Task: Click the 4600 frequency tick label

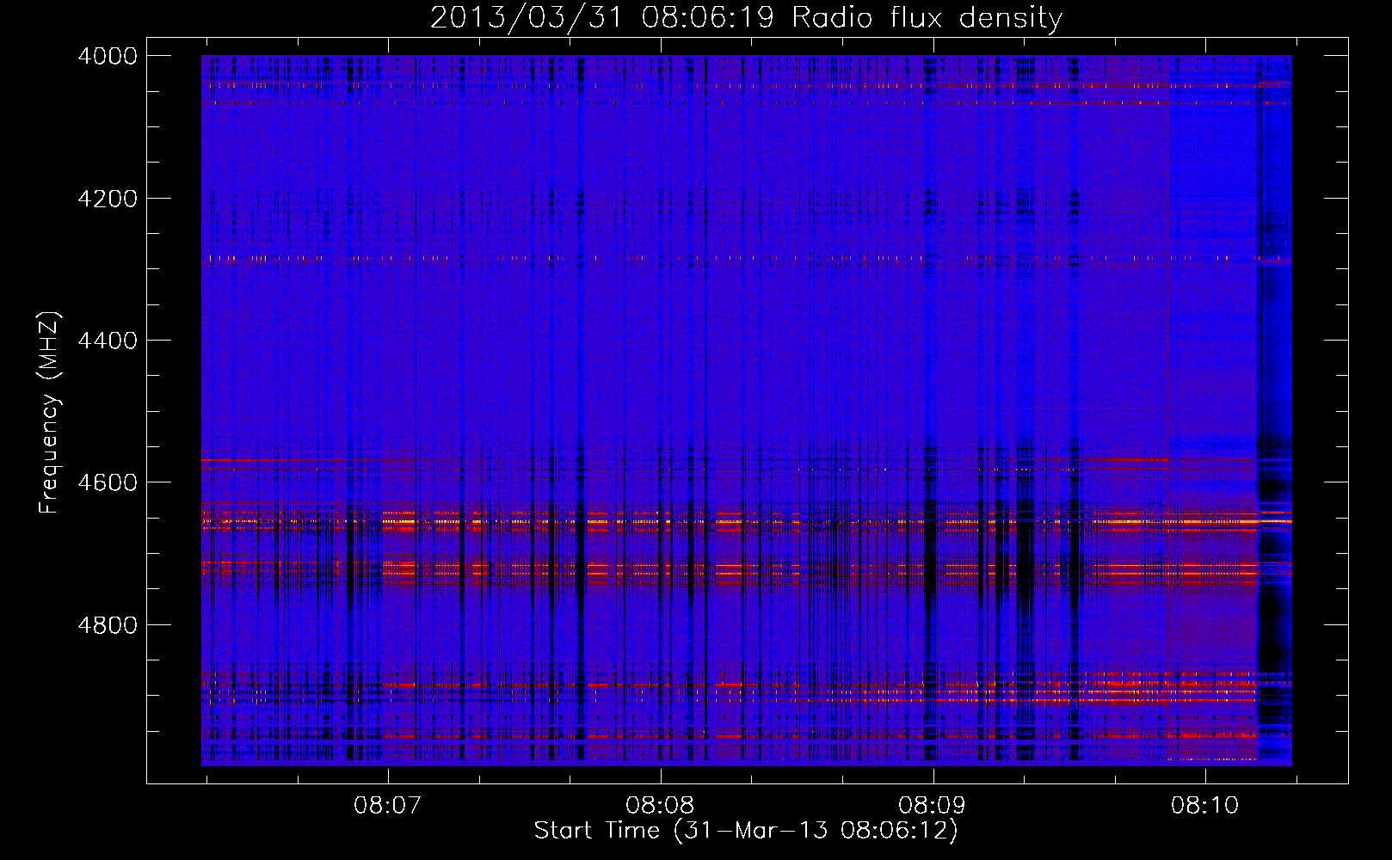Action: coord(108,482)
